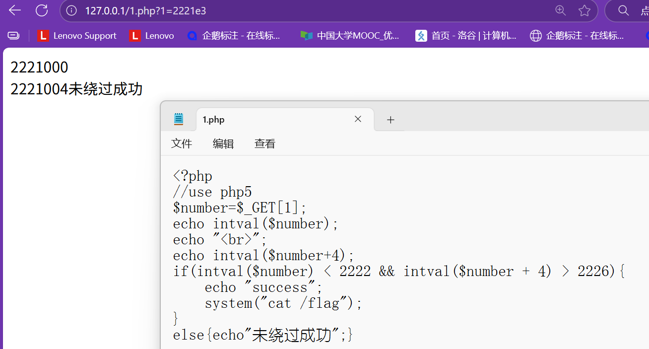Open the 企鹅标注 bookmark with globe icon

577,36
